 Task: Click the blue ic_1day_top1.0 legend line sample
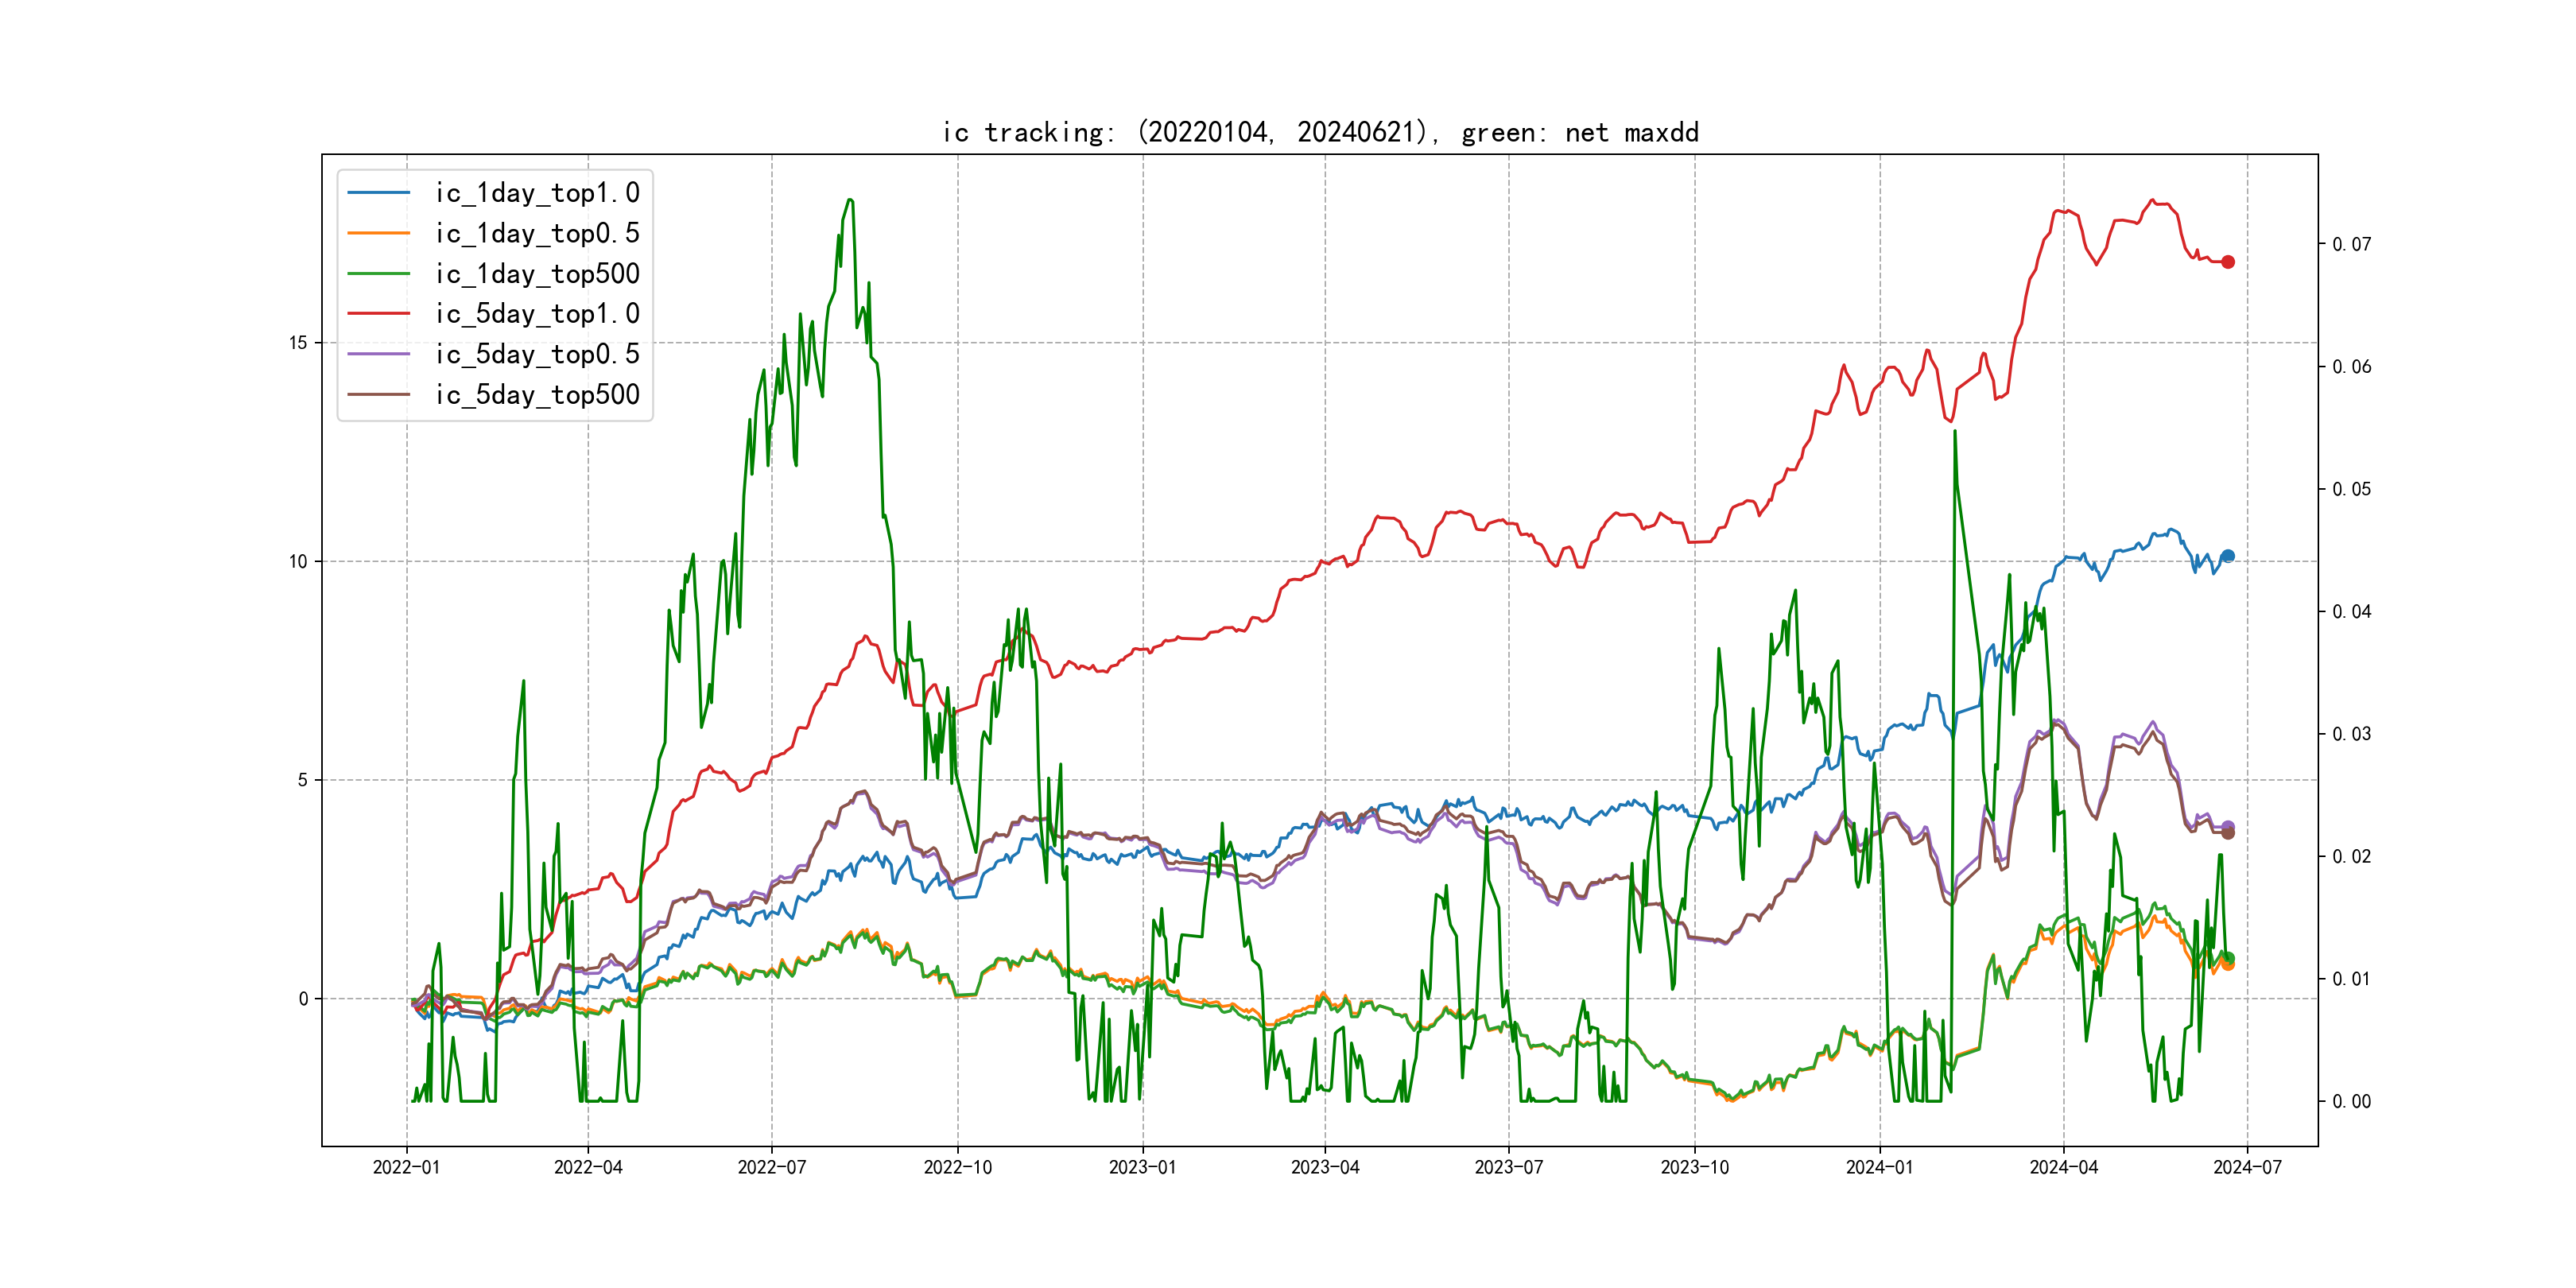pyautogui.click(x=378, y=193)
